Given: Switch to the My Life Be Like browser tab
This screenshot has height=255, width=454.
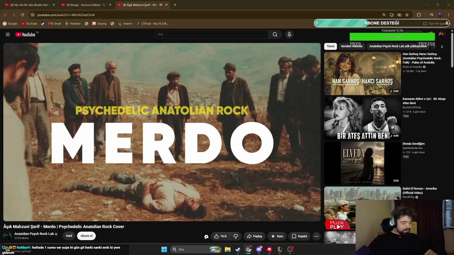Looking at the screenshot, I should click(x=29, y=5).
